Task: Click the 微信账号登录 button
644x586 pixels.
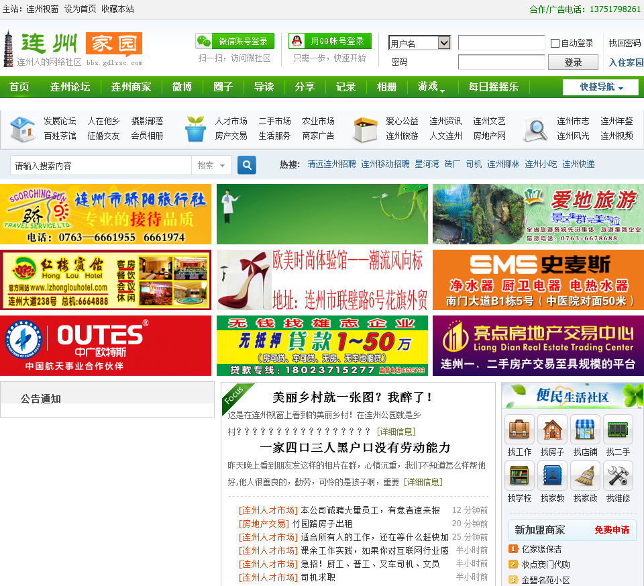Action: click(x=235, y=41)
